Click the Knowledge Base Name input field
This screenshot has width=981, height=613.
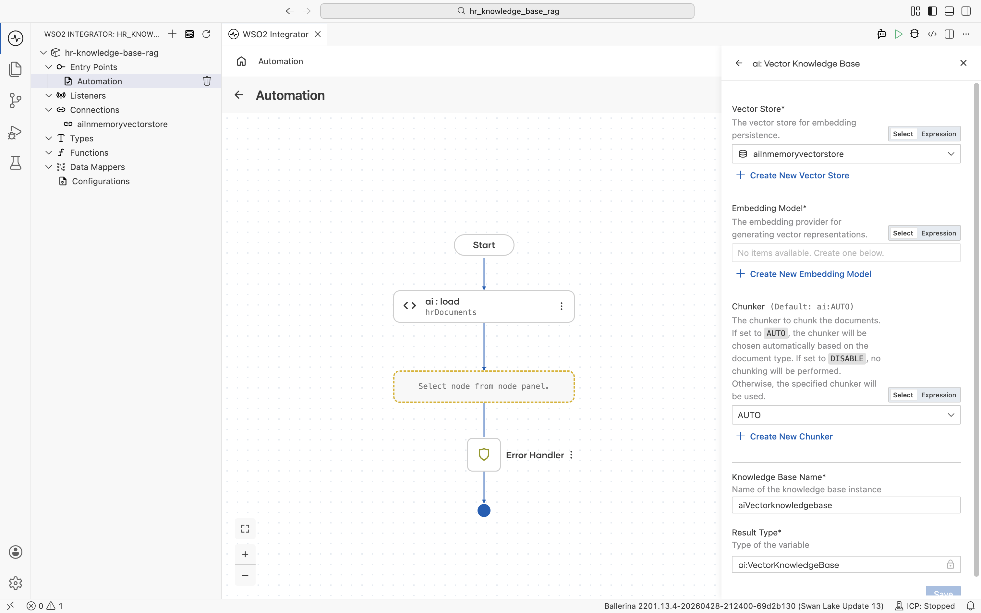click(x=846, y=505)
